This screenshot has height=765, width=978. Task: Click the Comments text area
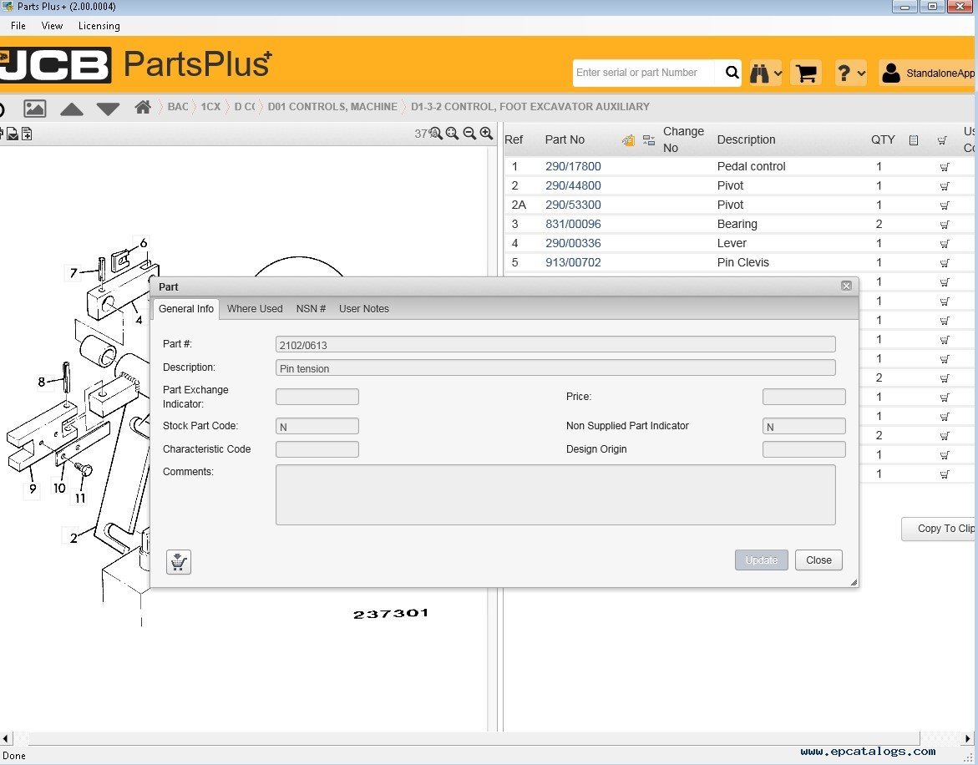pos(555,495)
